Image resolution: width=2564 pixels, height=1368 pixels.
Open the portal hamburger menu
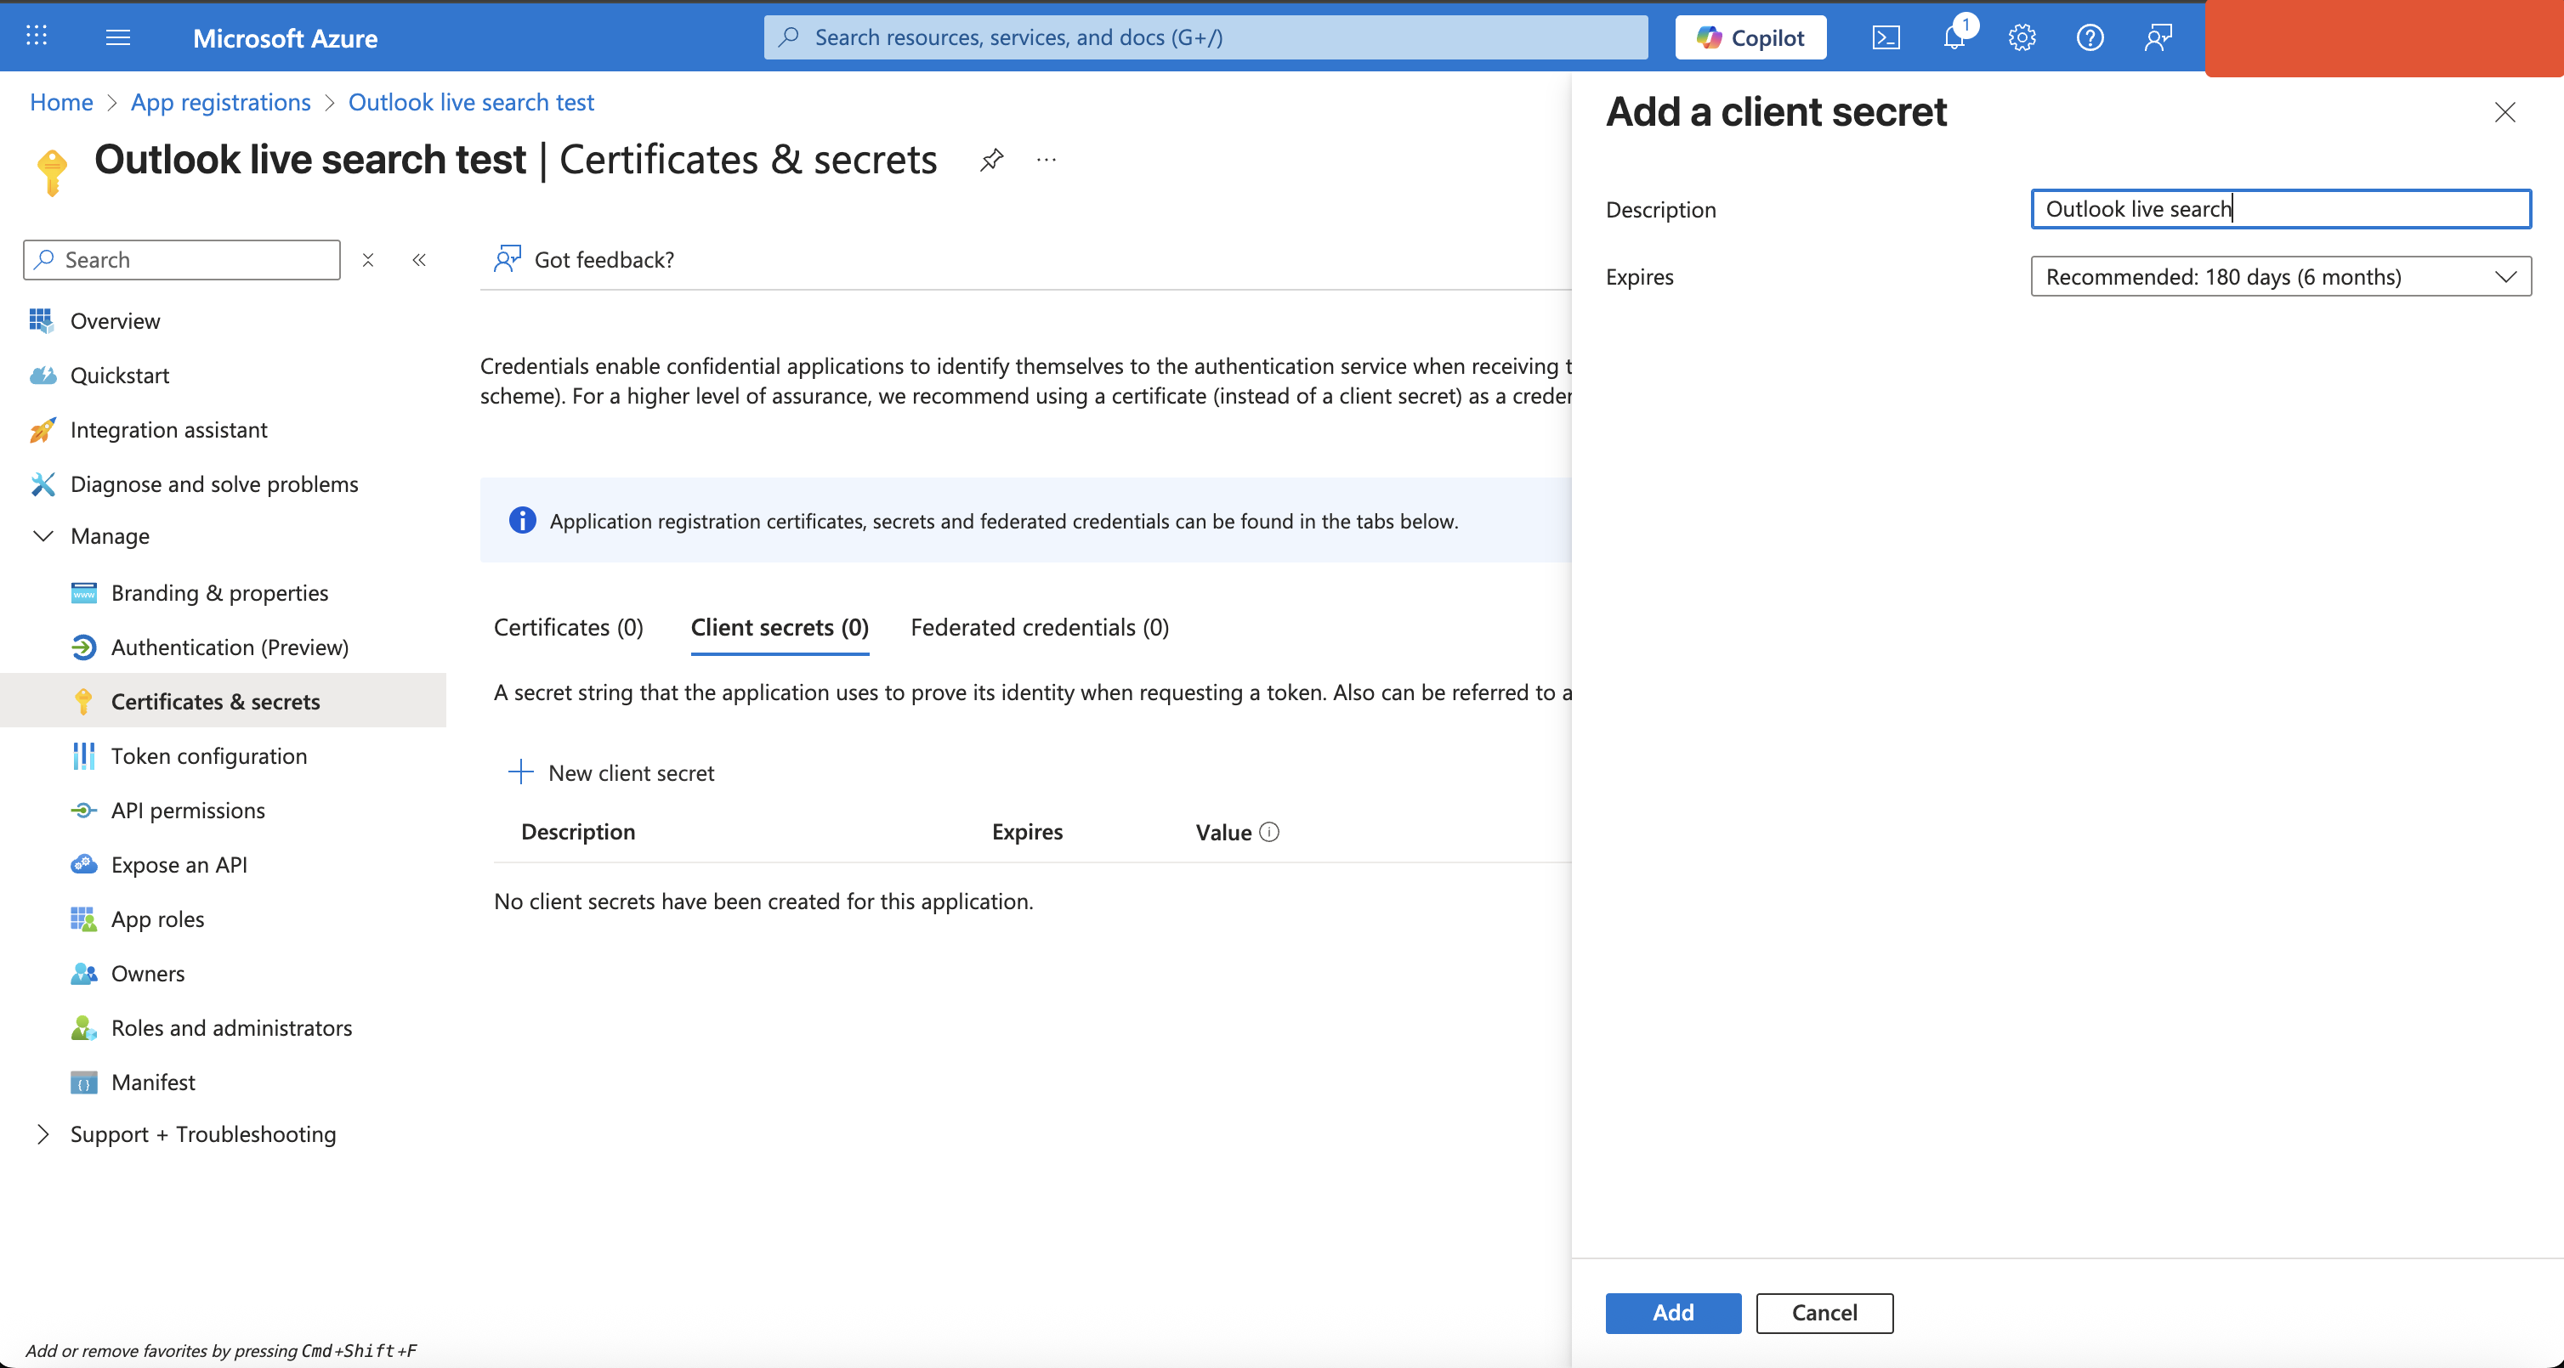click(117, 37)
